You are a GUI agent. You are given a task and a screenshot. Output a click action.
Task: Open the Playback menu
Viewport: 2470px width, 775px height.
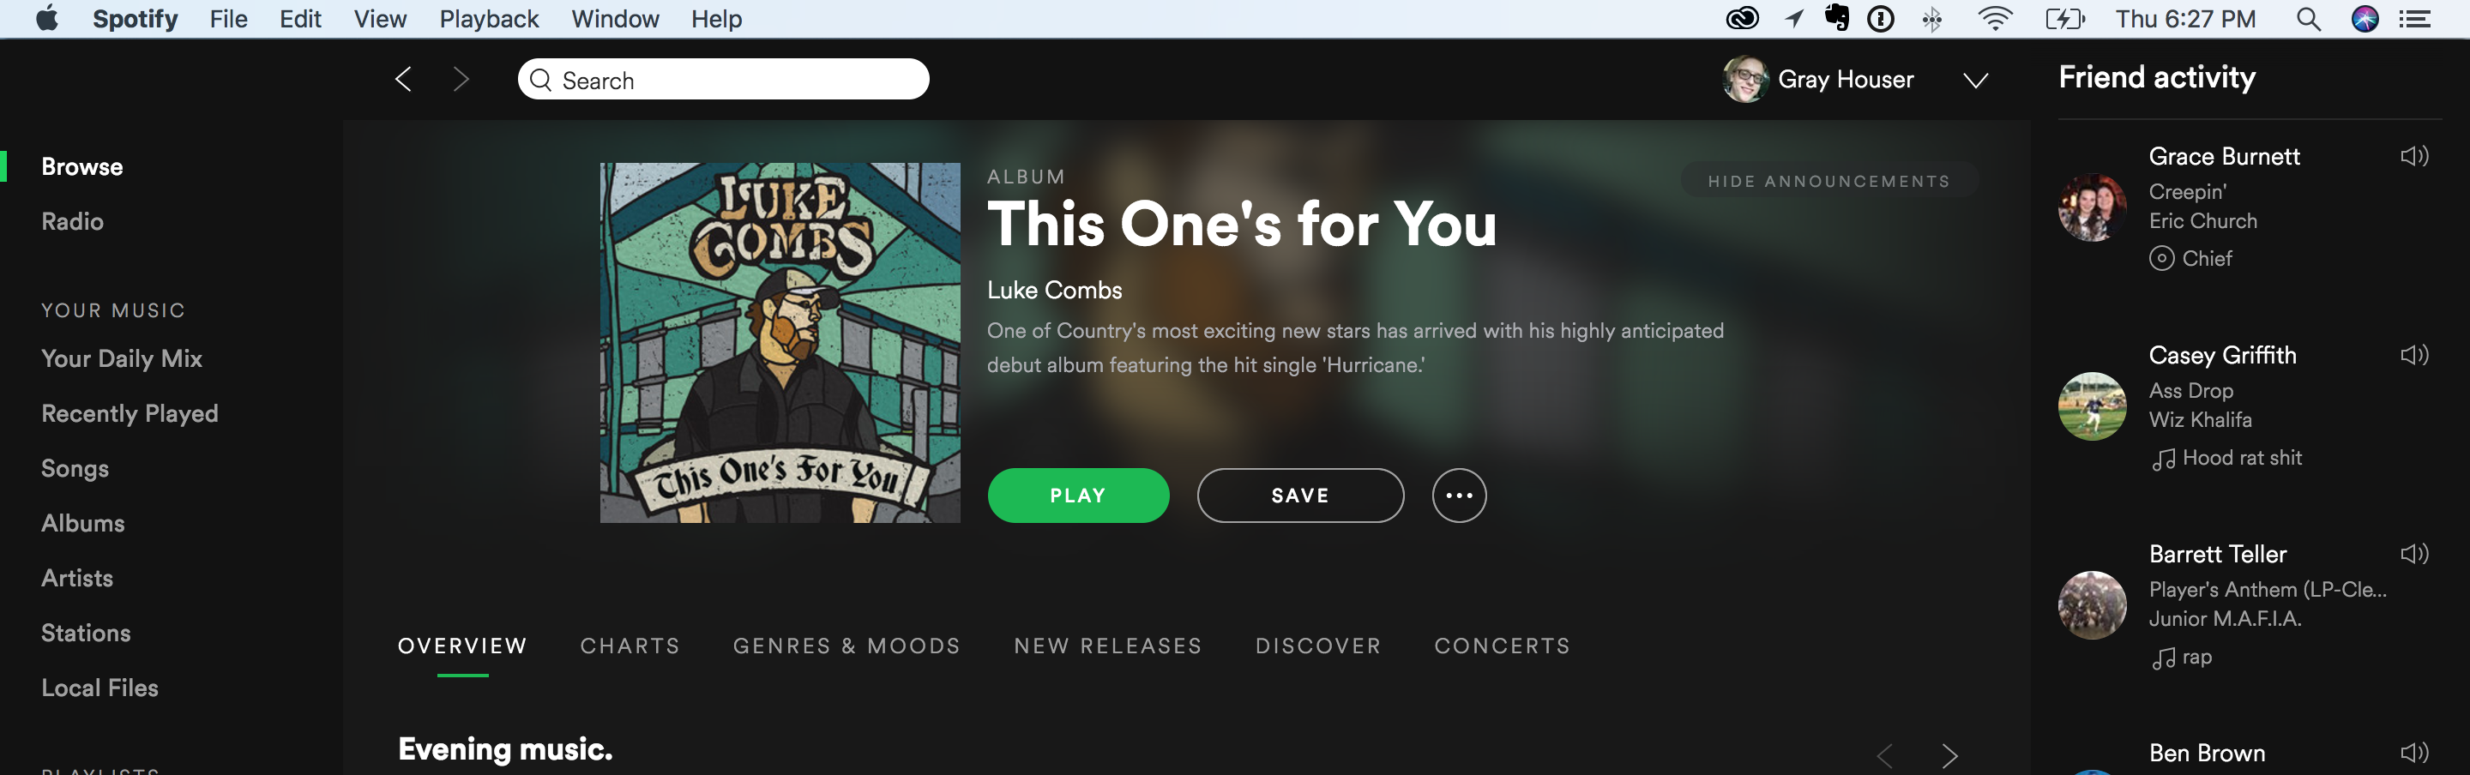pos(489,19)
